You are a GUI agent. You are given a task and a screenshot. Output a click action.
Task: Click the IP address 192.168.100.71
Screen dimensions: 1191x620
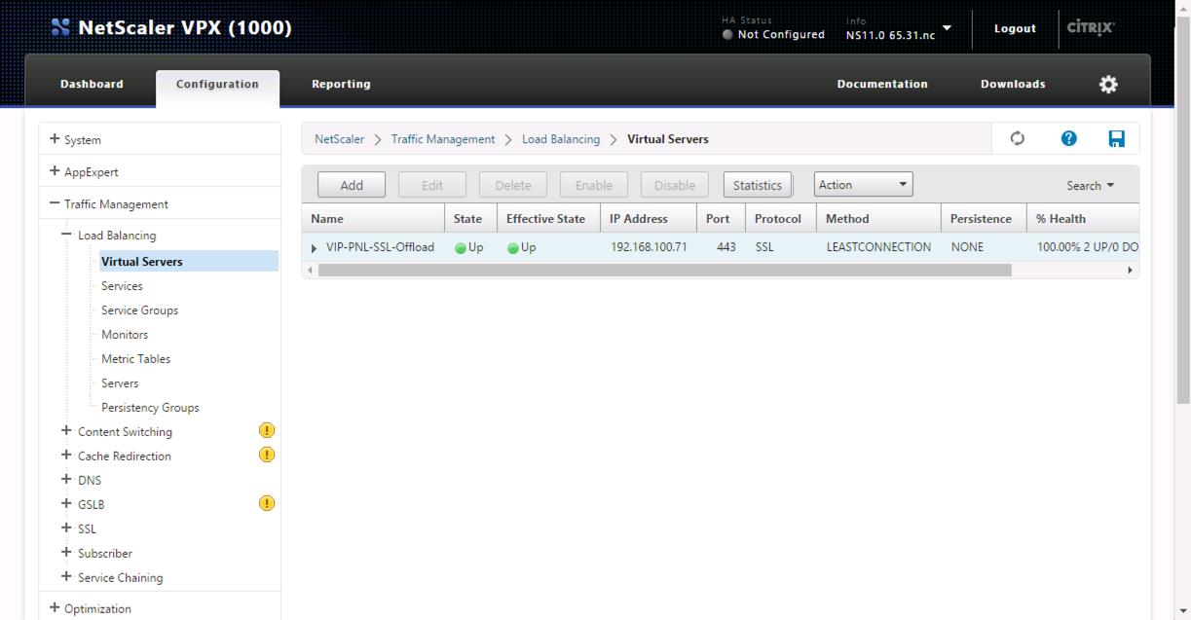coord(649,247)
